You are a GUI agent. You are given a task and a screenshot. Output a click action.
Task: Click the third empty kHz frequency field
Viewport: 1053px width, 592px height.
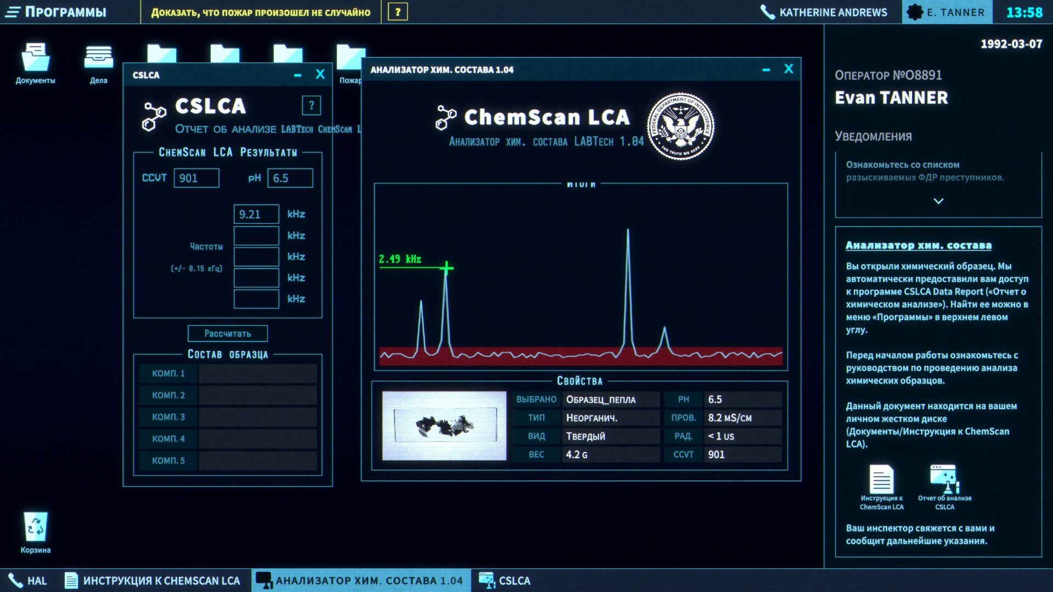[256, 257]
